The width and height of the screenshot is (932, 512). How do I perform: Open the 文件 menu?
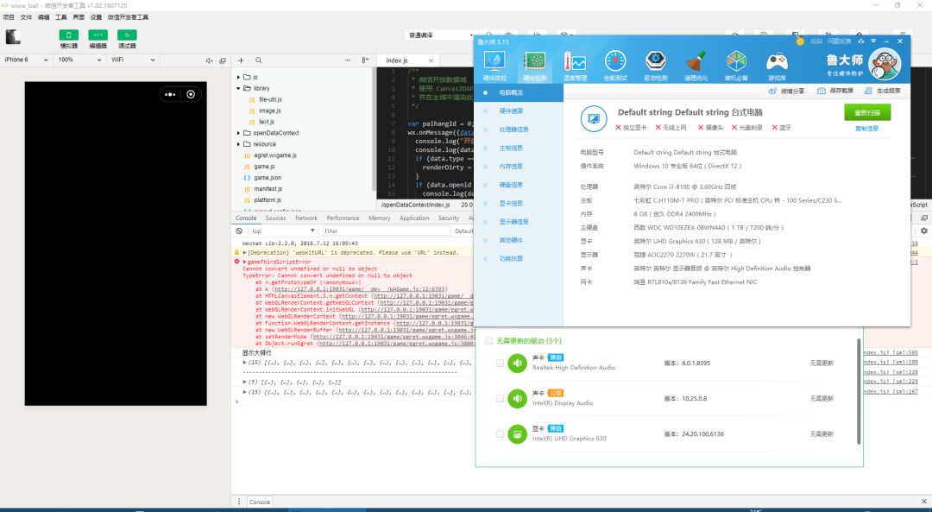click(x=26, y=17)
